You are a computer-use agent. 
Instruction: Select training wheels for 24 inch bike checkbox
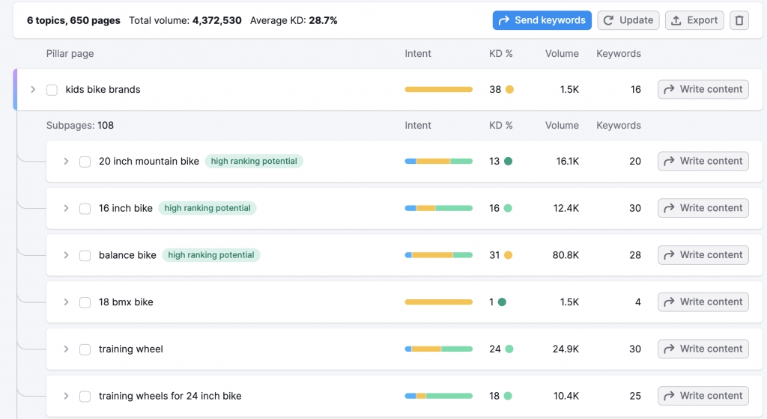[85, 396]
